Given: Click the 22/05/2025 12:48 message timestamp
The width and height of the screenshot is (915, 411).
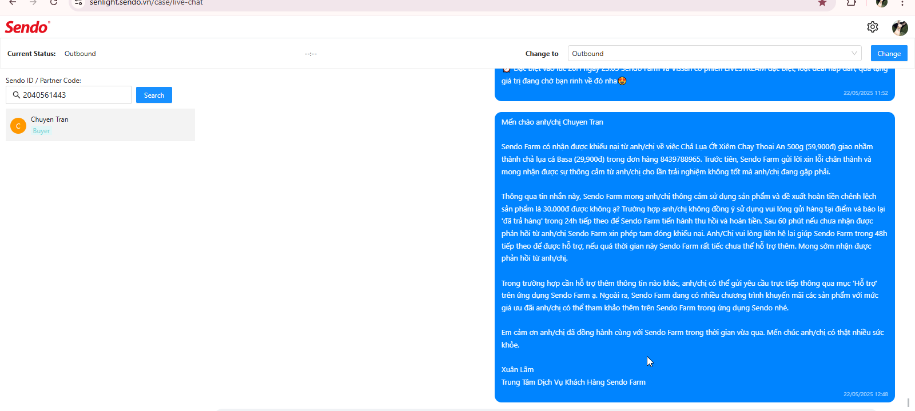Looking at the screenshot, I should [x=865, y=394].
